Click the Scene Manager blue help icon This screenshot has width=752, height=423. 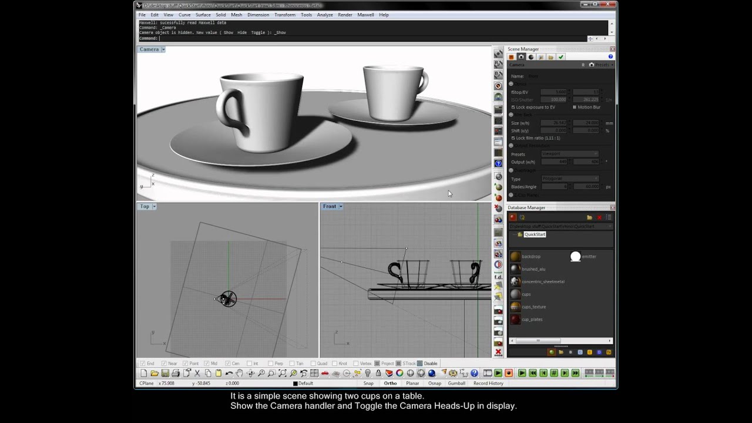click(x=610, y=57)
